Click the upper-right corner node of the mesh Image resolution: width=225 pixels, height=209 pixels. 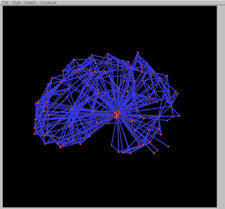(x=167, y=76)
